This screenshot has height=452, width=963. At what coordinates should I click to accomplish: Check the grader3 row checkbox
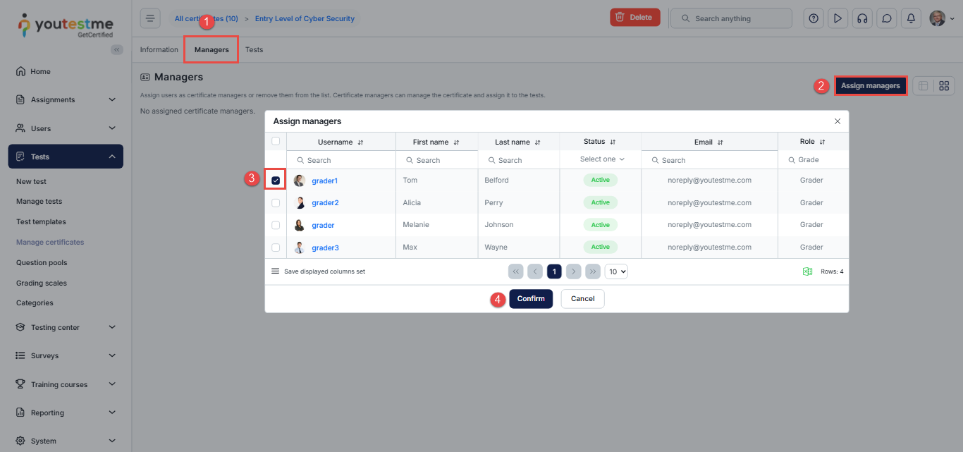[276, 248]
